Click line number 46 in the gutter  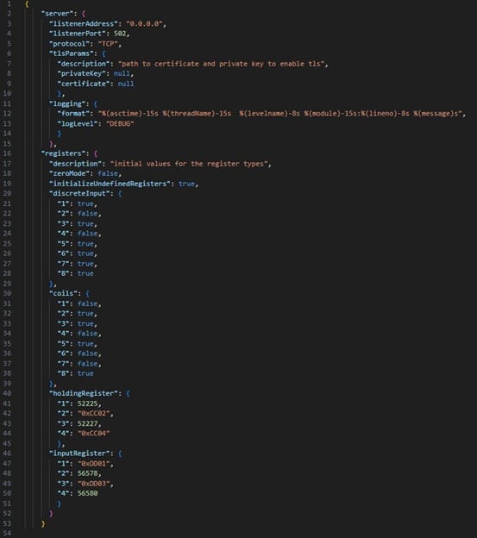click(7, 454)
